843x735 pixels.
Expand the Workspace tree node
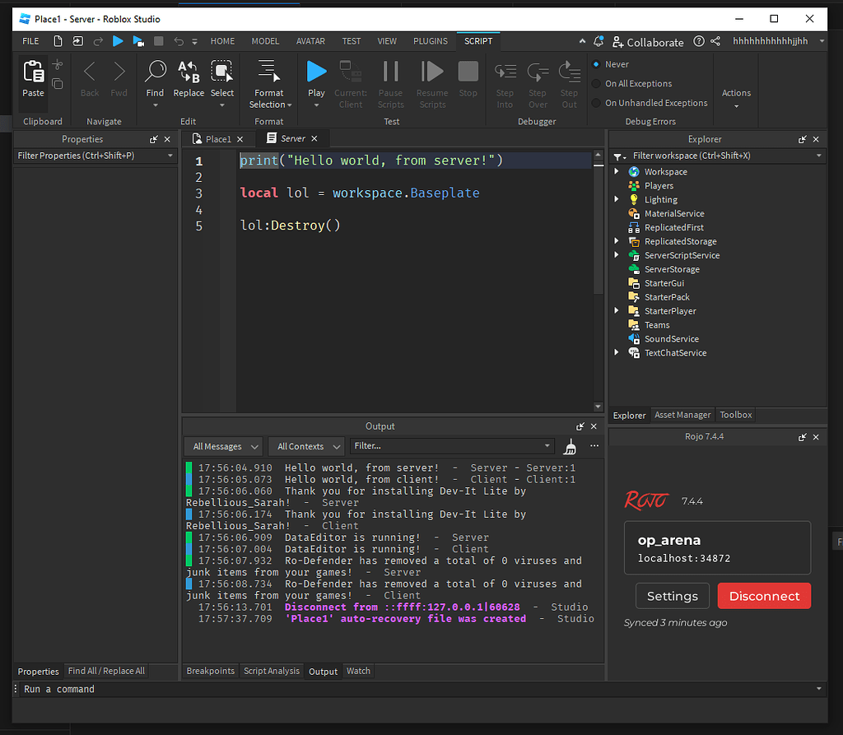coord(617,172)
